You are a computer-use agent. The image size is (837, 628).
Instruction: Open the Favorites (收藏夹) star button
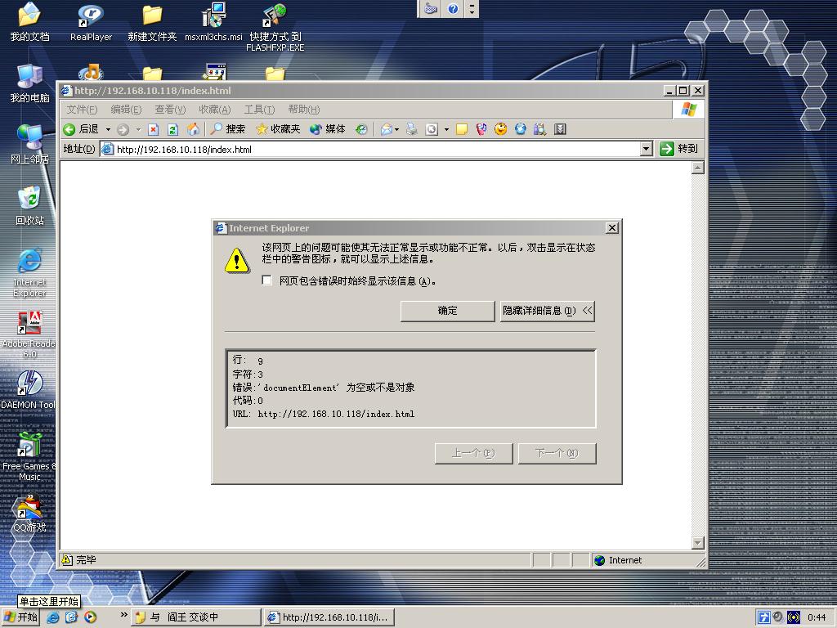[x=278, y=129]
